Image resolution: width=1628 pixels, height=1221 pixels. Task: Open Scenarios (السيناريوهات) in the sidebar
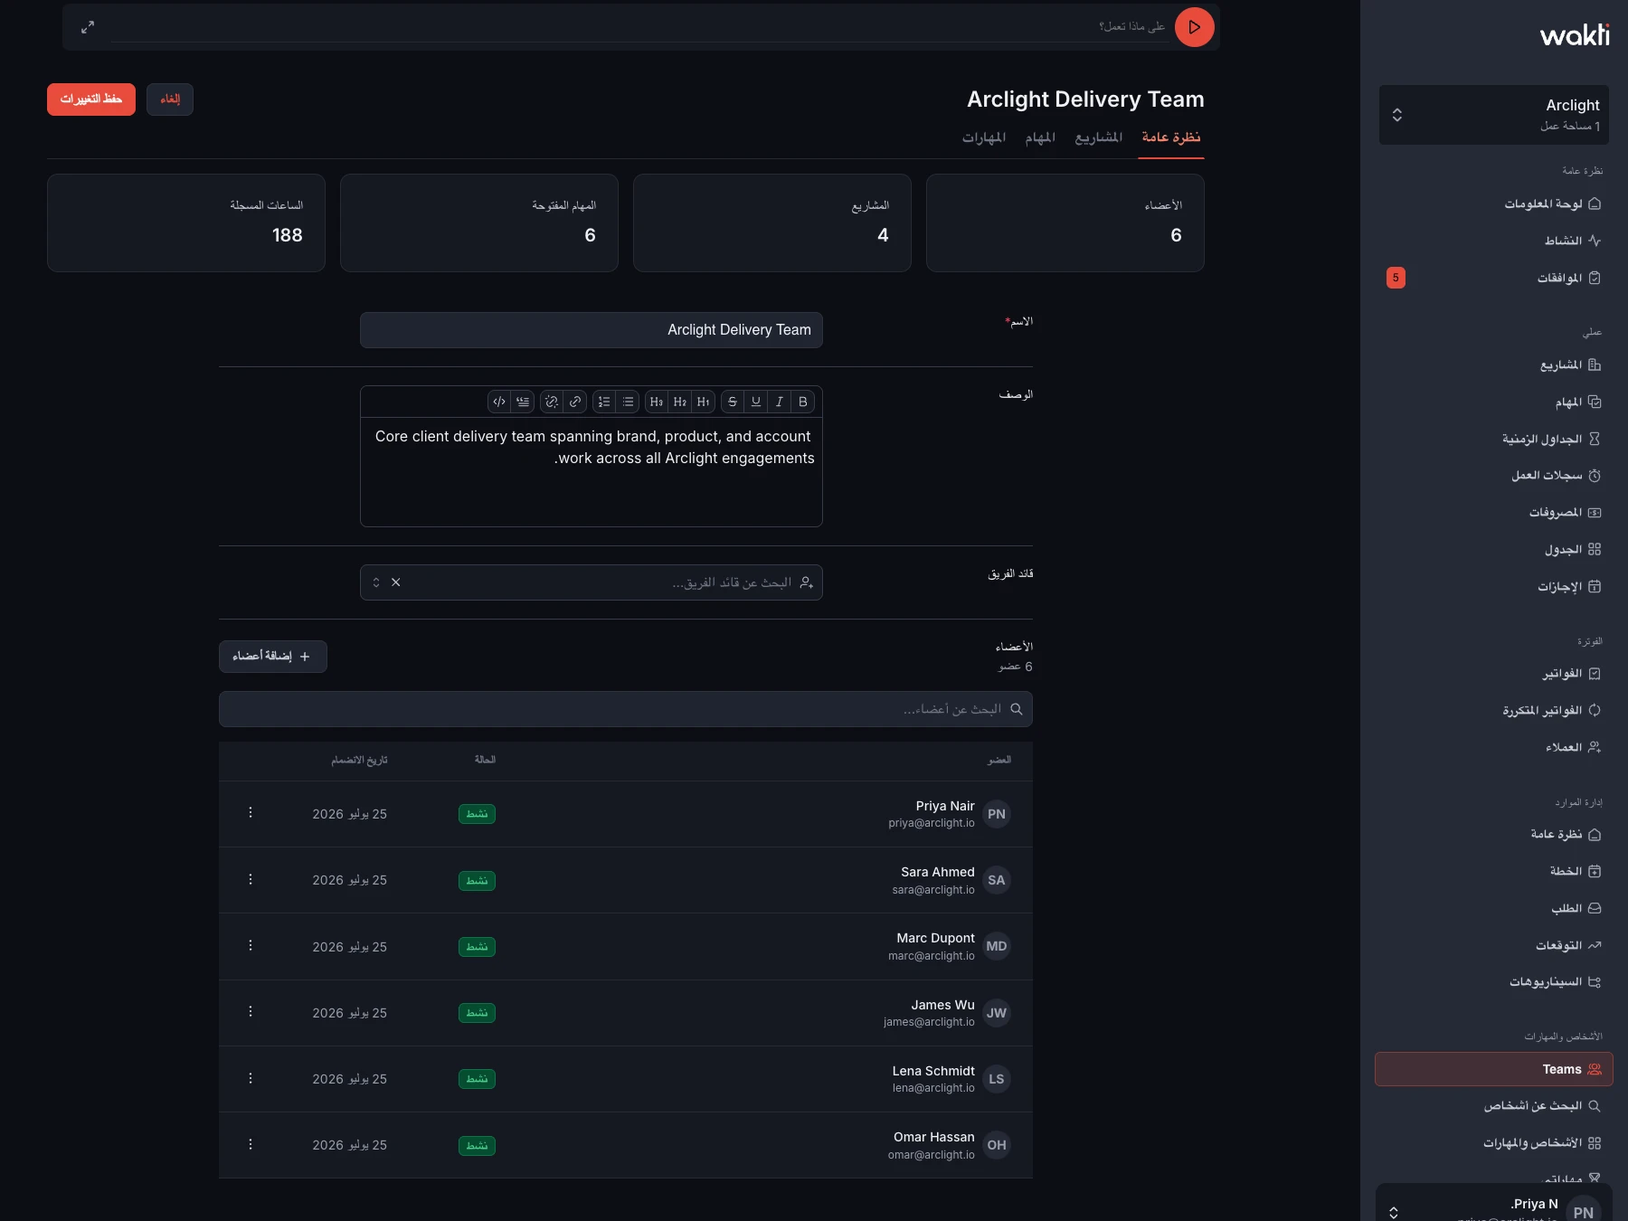coord(1494,982)
